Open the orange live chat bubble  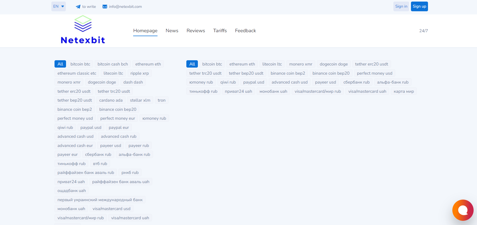click(463, 210)
